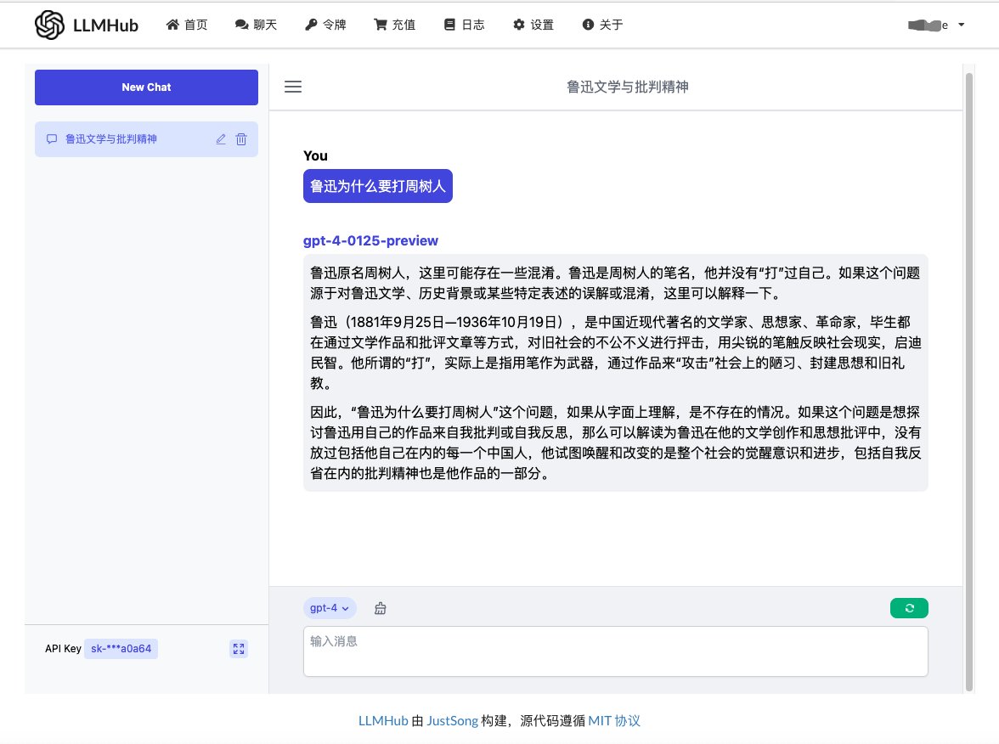This screenshot has width=999, height=744.
Task: Click the reply paragraph starting 鲁迅原名周树人
Action: 615,283
